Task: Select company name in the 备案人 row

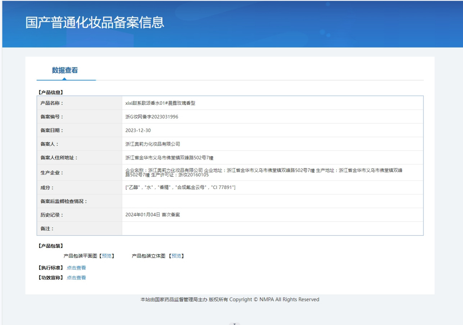Action: point(153,144)
